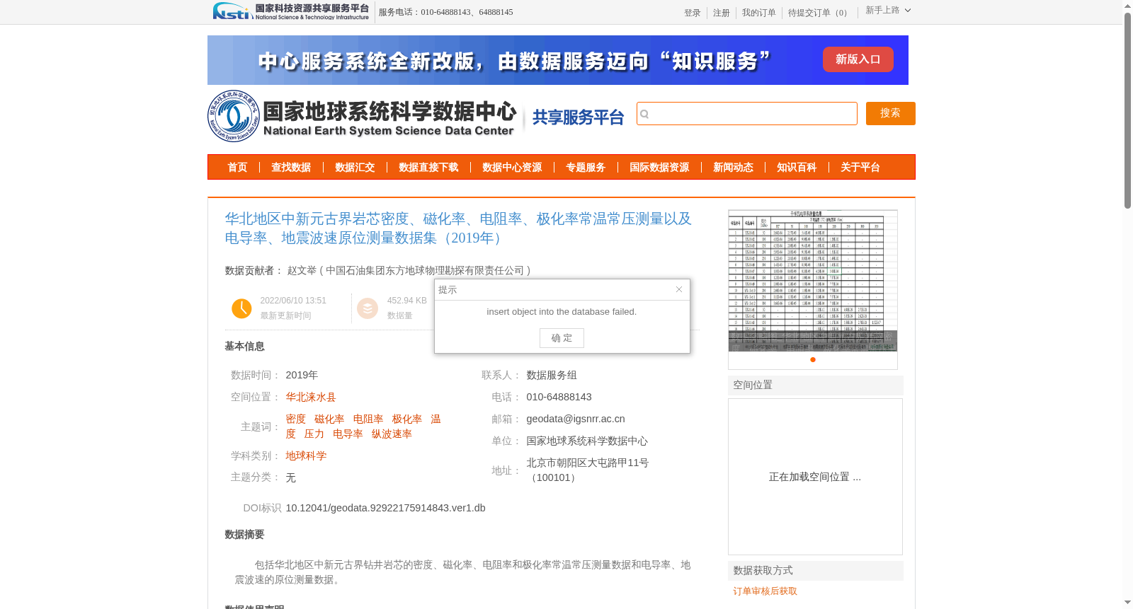
Task: Click the data volume stack icon
Action: pyautogui.click(x=368, y=308)
